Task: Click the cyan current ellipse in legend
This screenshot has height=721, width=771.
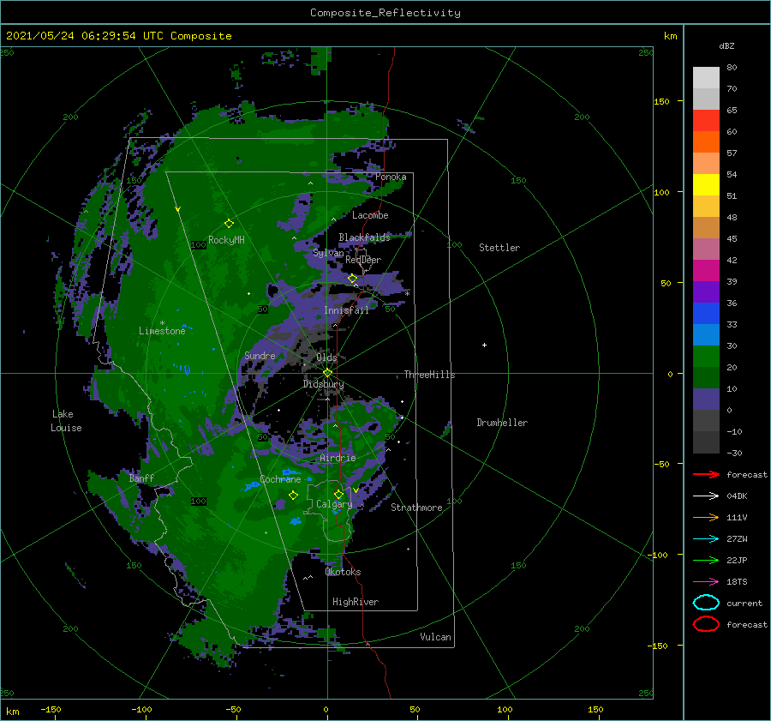Action: click(706, 603)
